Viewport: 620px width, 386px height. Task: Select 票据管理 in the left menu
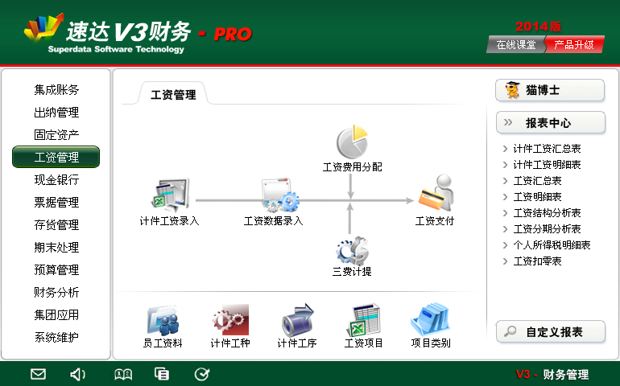pyautogui.click(x=56, y=203)
